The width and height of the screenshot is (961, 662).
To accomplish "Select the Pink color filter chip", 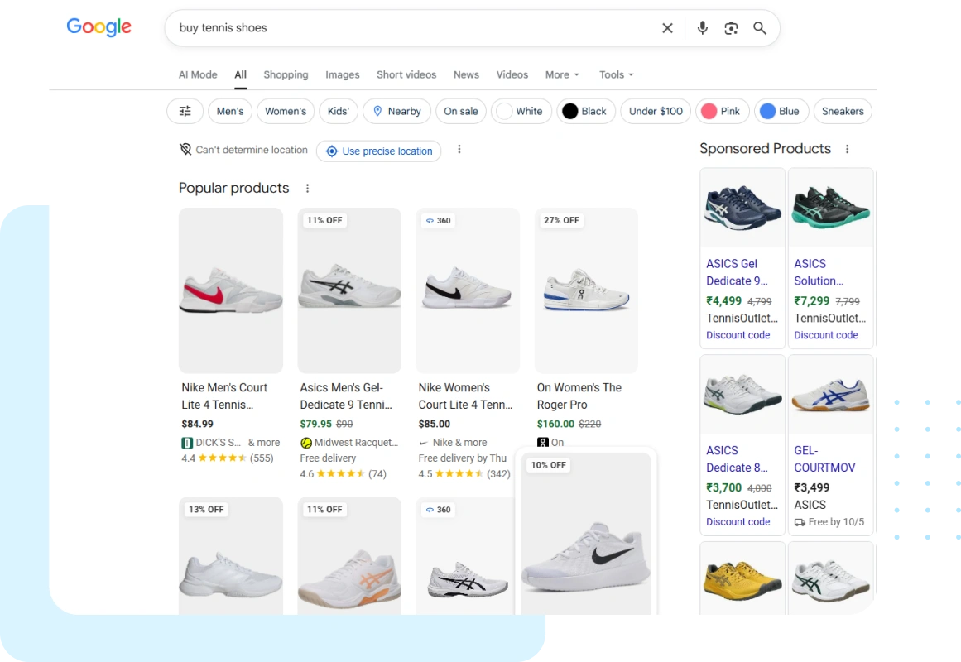I will tap(722, 111).
